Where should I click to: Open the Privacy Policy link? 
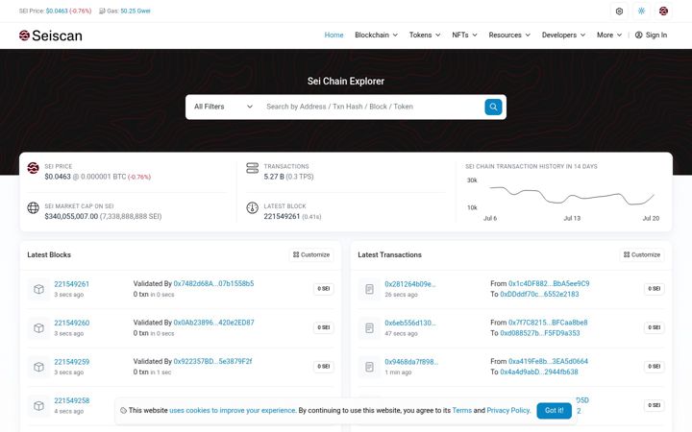point(508,411)
